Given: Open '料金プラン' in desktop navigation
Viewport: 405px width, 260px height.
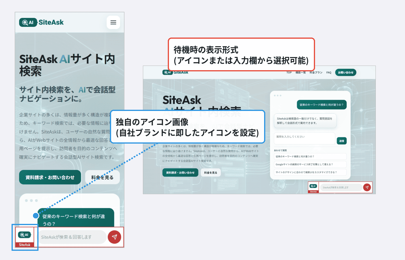Looking at the screenshot, I should pyautogui.click(x=316, y=73).
